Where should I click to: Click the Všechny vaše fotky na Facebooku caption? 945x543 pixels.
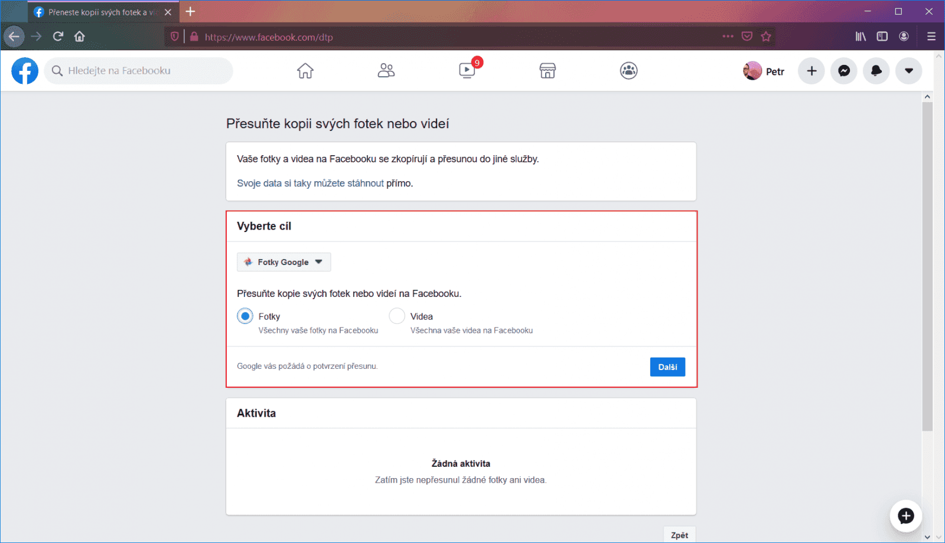[x=318, y=331]
